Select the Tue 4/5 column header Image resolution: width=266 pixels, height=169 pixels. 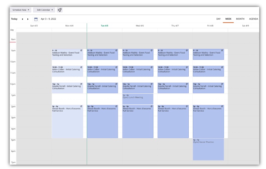point(104,26)
